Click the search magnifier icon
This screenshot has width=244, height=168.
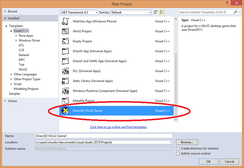pyautogui.click(x=235, y=12)
